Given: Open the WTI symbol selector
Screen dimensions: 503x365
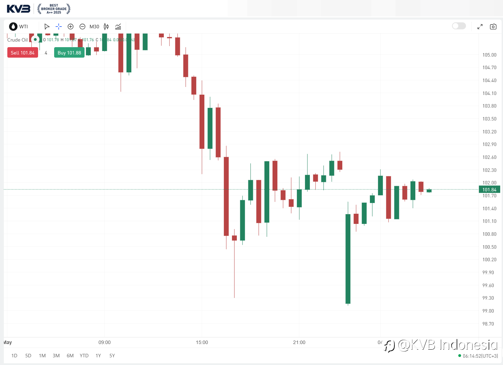Looking at the screenshot, I should [x=19, y=27].
